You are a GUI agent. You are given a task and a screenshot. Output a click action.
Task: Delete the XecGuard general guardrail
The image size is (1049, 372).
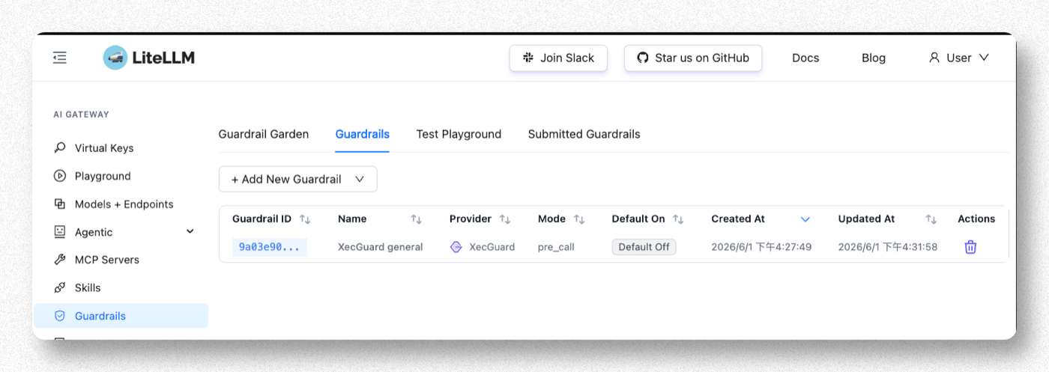pyautogui.click(x=970, y=247)
